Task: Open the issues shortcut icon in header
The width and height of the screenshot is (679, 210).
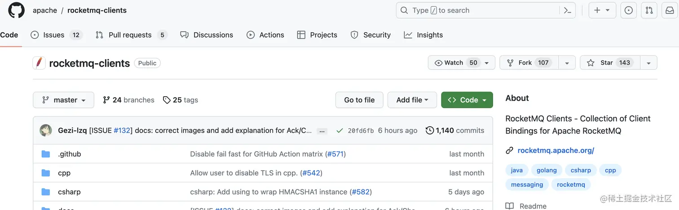Action: point(628,10)
